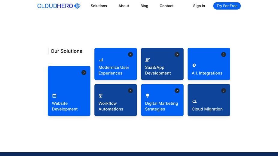Click the robot arm icon on Workflow Automations

[x=101, y=96]
